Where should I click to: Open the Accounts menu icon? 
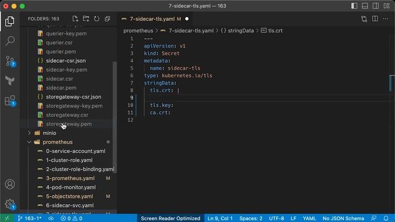10,184
